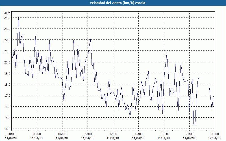Image resolution: width=226 pixels, height=141 pixels.
Task: Click the 14,0 y-axis label
Action: tap(7, 129)
